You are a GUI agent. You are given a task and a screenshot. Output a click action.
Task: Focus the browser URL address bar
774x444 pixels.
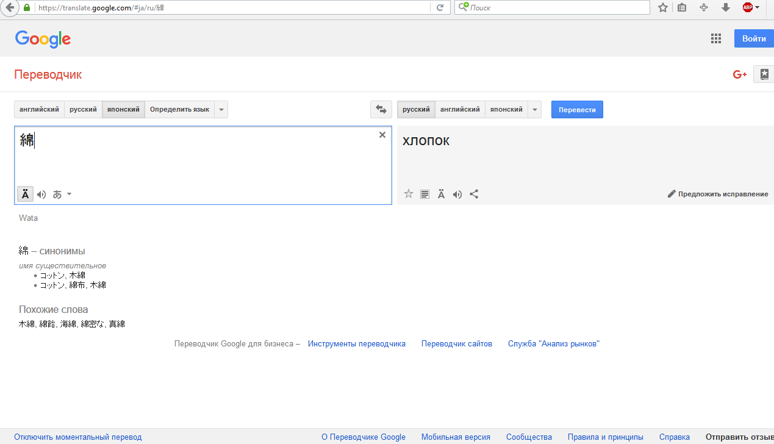[x=232, y=7]
